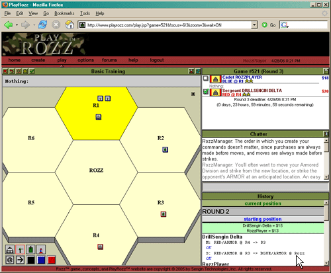Screen dimensions: 331x273
Task: Open the Edit menu
Action: click(x=20, y=13)
